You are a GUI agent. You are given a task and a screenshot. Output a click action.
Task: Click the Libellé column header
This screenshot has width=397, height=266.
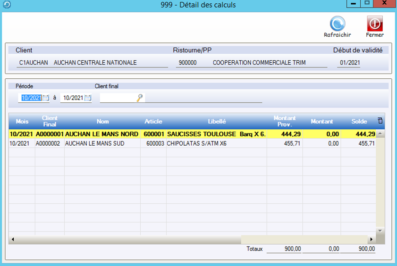[x=217, y=122]
